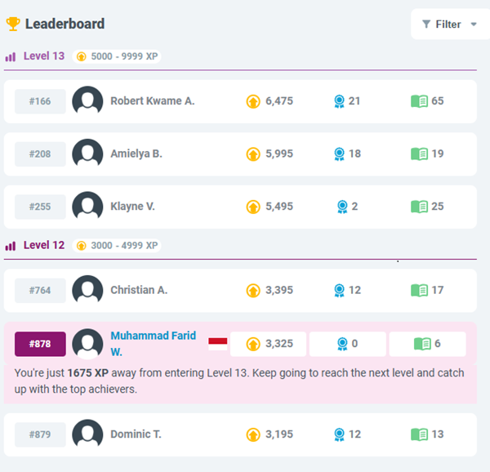This screenshot has height=472, width=490.
Task: Click the #208 rank badge
Action: (x=40, y=154)
